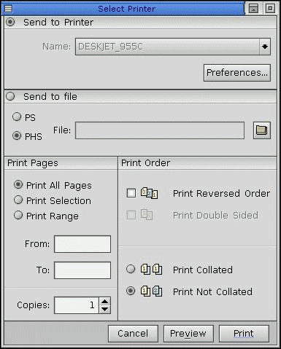Choose the PS file format option
Image resolution: width=281 pixels, height=349 pixels.
tap(17, 117)
